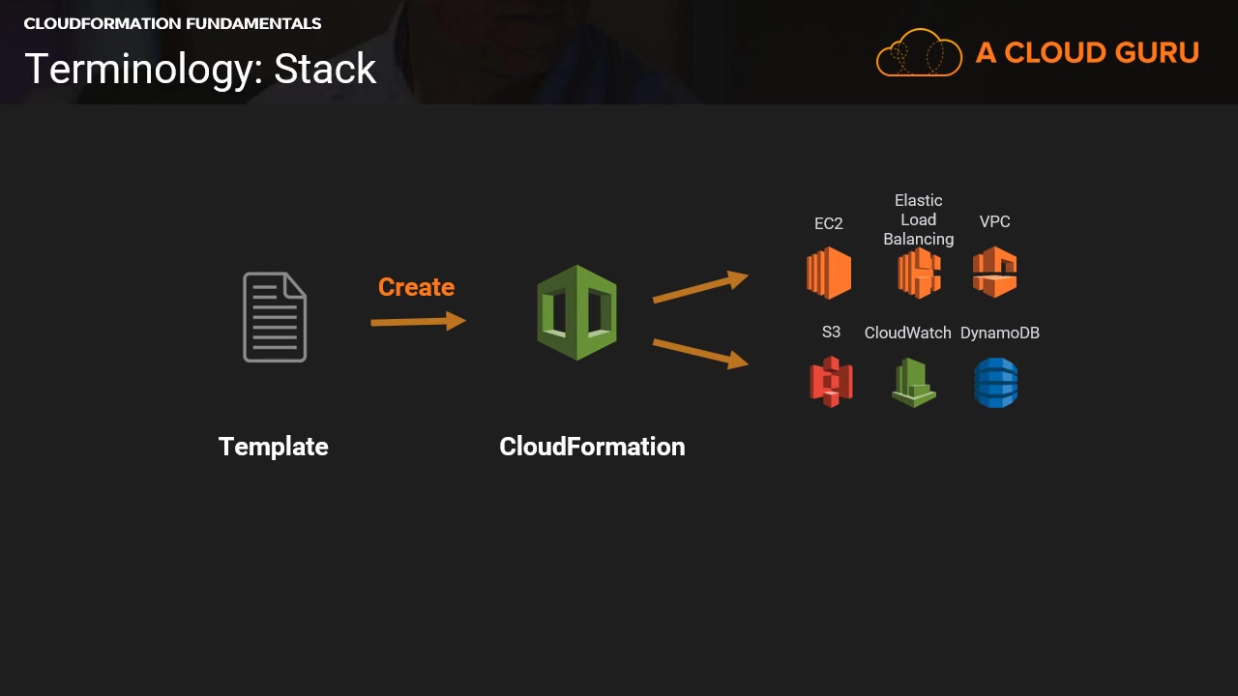Click the 'DynamoDB' label
Viewport: 1238px width, 696px height.
coord(1000,333)
